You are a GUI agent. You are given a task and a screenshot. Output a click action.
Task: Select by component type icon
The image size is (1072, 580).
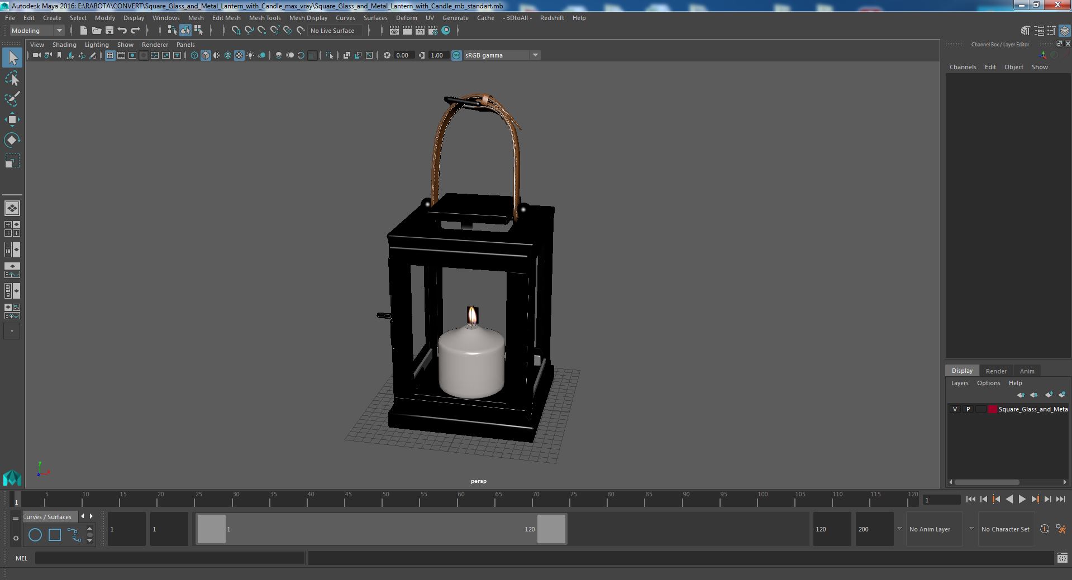click(x=198, y=31)
